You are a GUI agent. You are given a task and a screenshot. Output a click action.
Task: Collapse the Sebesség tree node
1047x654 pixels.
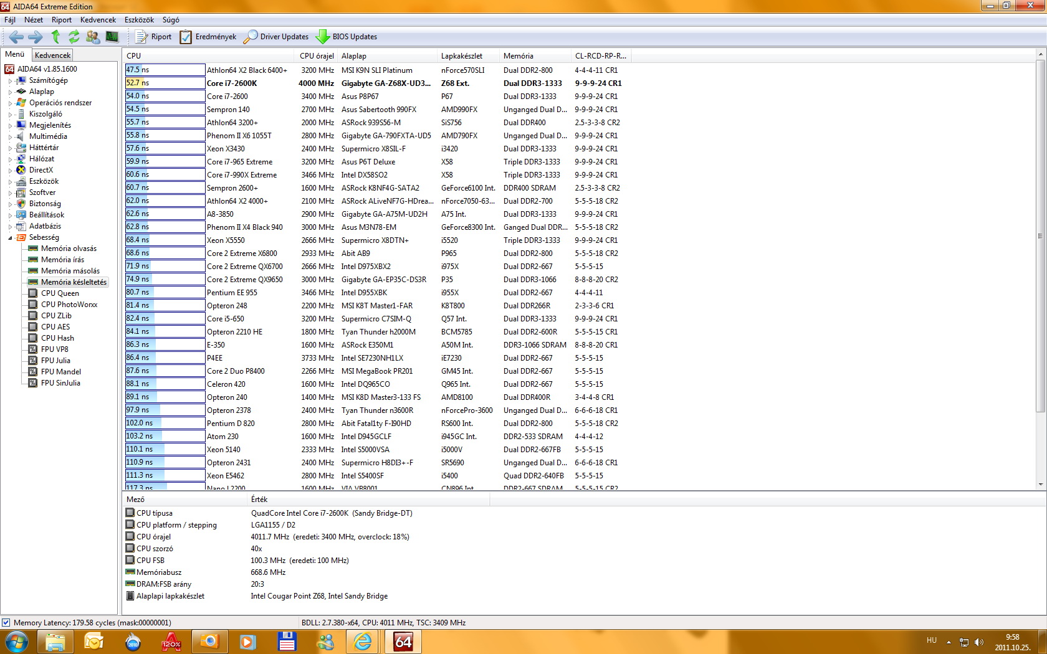click(x=10, y=238)
